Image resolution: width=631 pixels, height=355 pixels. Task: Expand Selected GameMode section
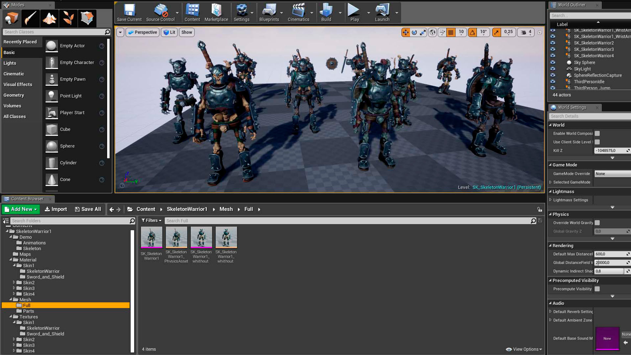(550, 182)
